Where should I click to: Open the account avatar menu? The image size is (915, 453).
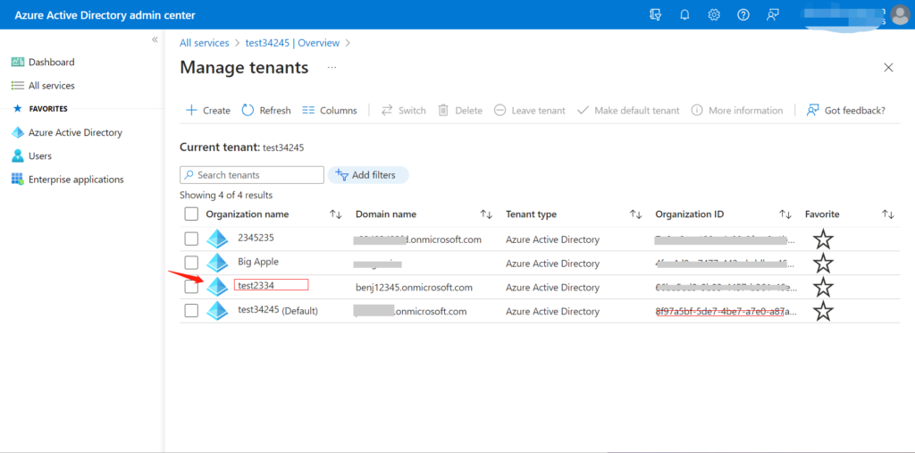899,15
